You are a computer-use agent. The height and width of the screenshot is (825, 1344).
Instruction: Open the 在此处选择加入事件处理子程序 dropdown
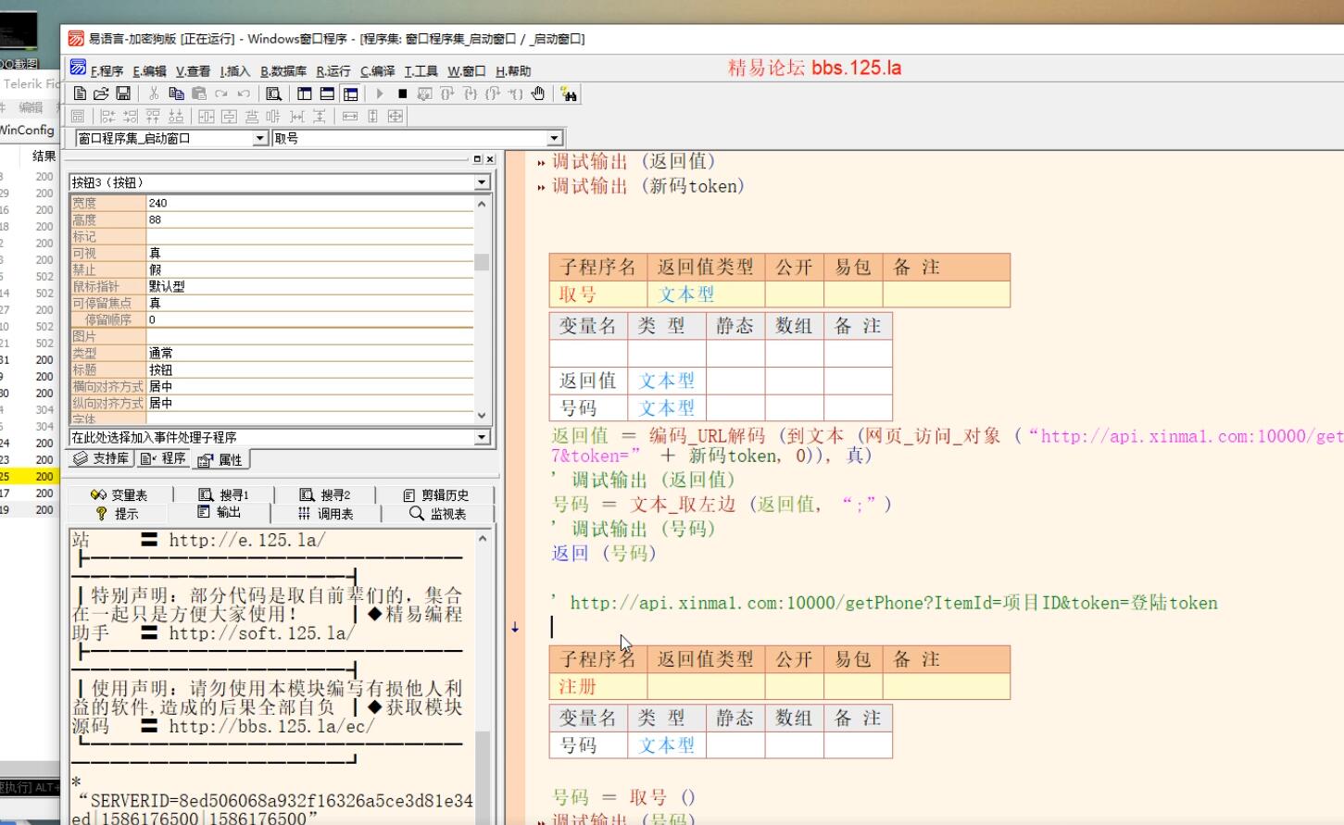pyautogui.click(x=482, y=437)
